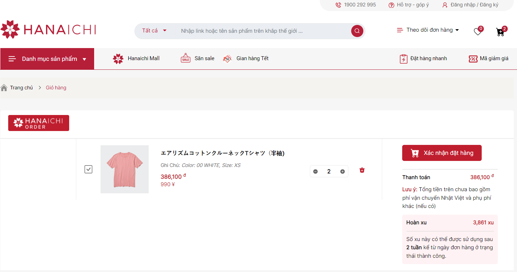The height and width of the screenshot is (272, 517).
Task: Click the Giỏ hàng breadcrumb link
Action: pyautogui.click(x=56, y=88)
